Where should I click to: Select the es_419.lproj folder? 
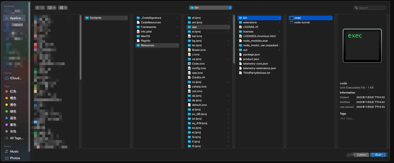point(208,123)
